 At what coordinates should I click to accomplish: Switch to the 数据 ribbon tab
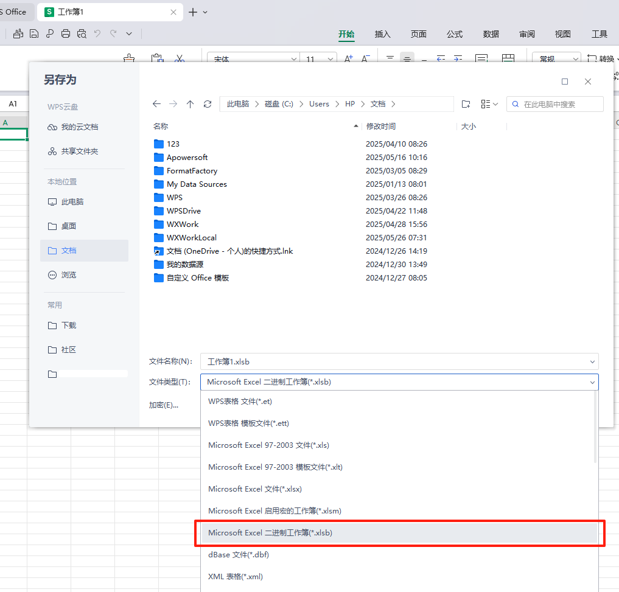(x=491, y=34)
